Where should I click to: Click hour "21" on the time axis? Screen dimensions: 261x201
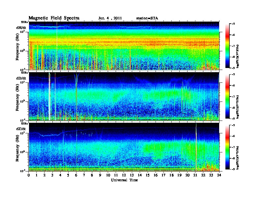pyautogui.click(x=195, y=175)
